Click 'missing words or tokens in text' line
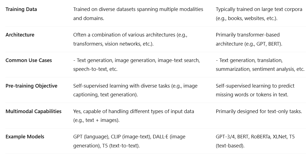306x154 pixels. pos(252,95)
